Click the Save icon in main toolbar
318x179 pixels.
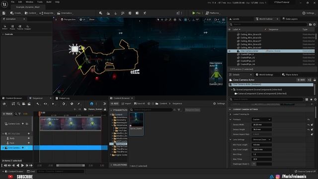pyautogui.click(x=4, y=13)
